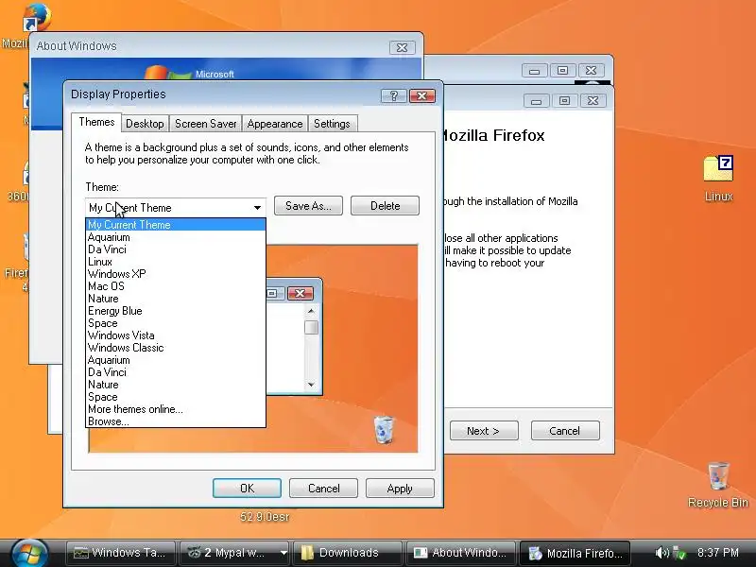Switch to the Desktop tab
The height and width of the screenshot is (567, 756).
pyautogui.click(x=145, y=124)
